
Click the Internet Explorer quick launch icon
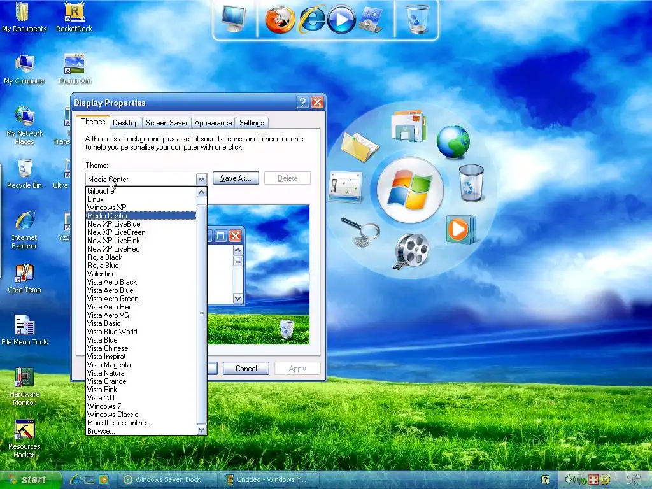(x=75, y=479)
